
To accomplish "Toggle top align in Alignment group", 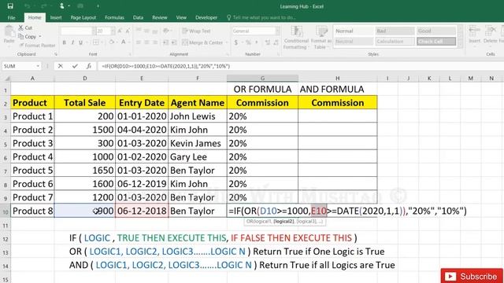I will tap(139, 31).
